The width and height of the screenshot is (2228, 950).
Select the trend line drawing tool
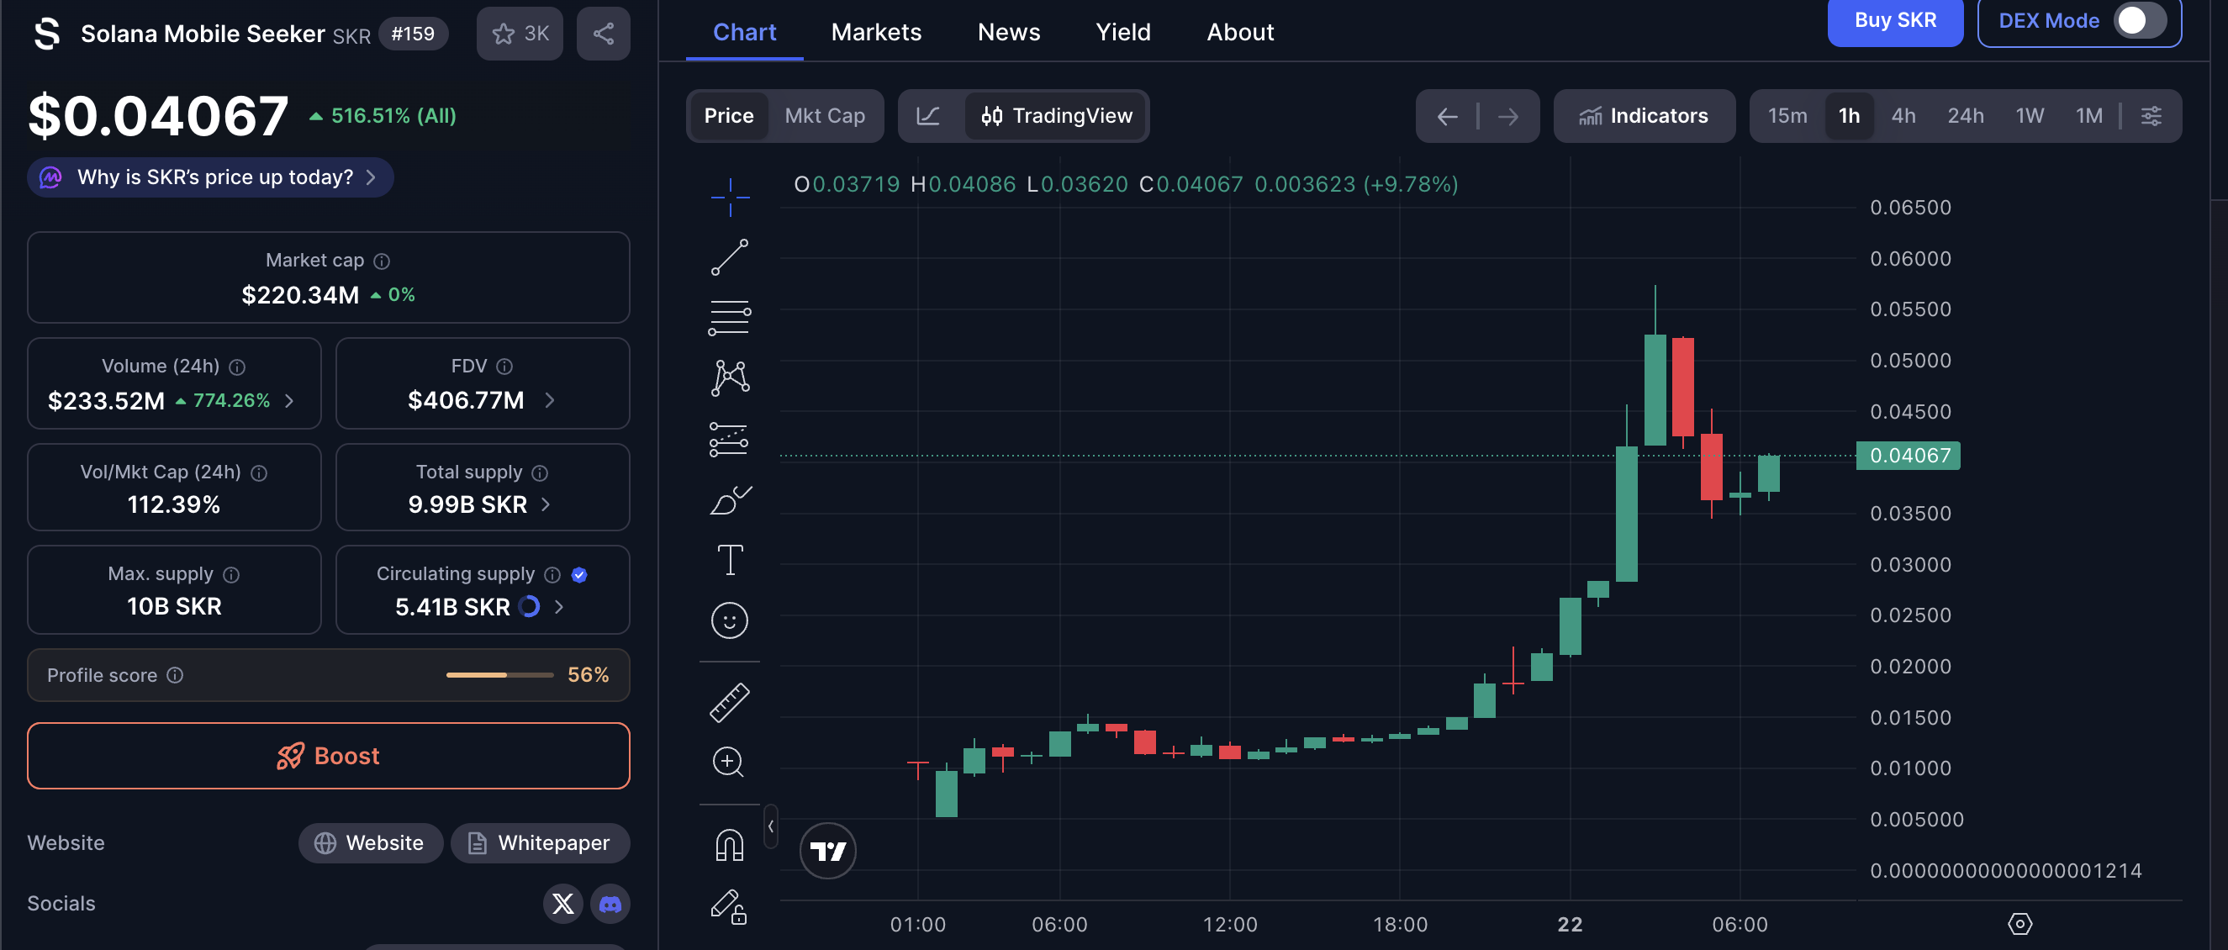729,256
